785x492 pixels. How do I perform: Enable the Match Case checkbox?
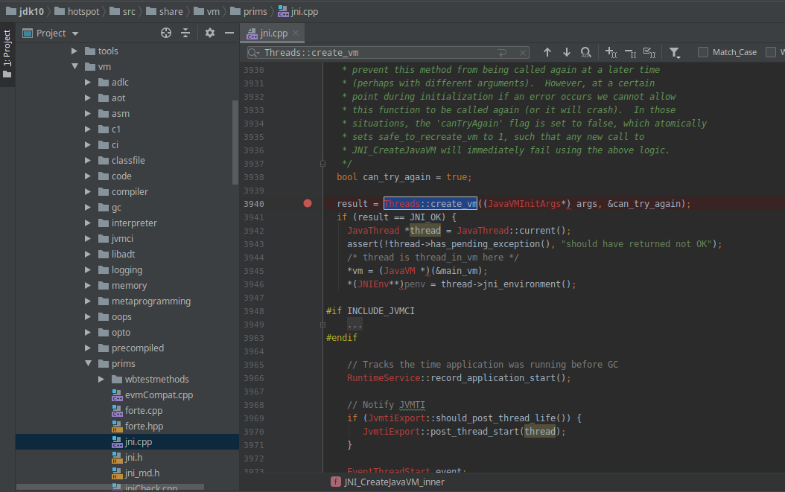(703, 52)
